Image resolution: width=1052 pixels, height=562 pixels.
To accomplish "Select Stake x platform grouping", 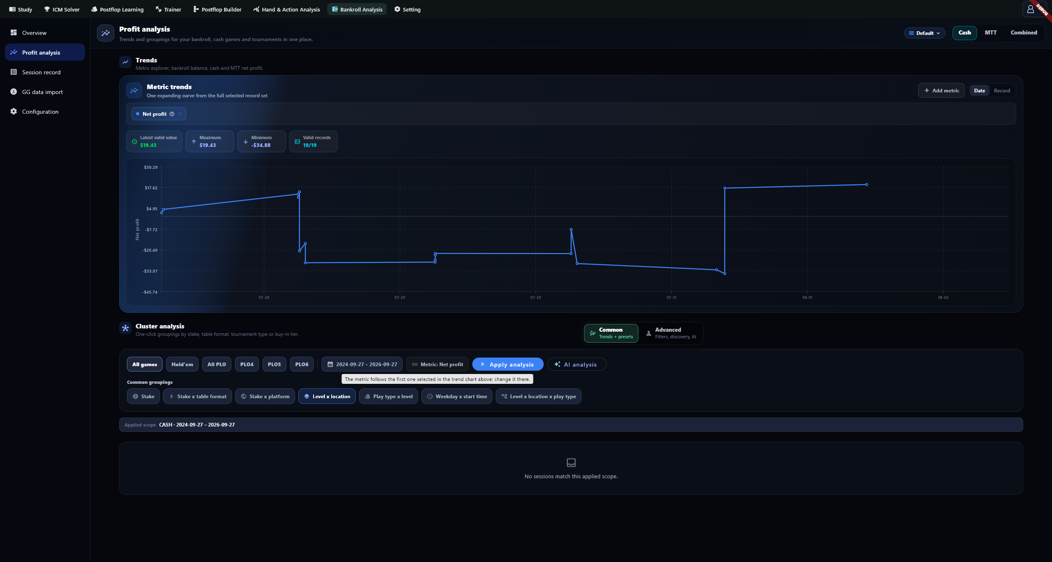I will point(265,396).
